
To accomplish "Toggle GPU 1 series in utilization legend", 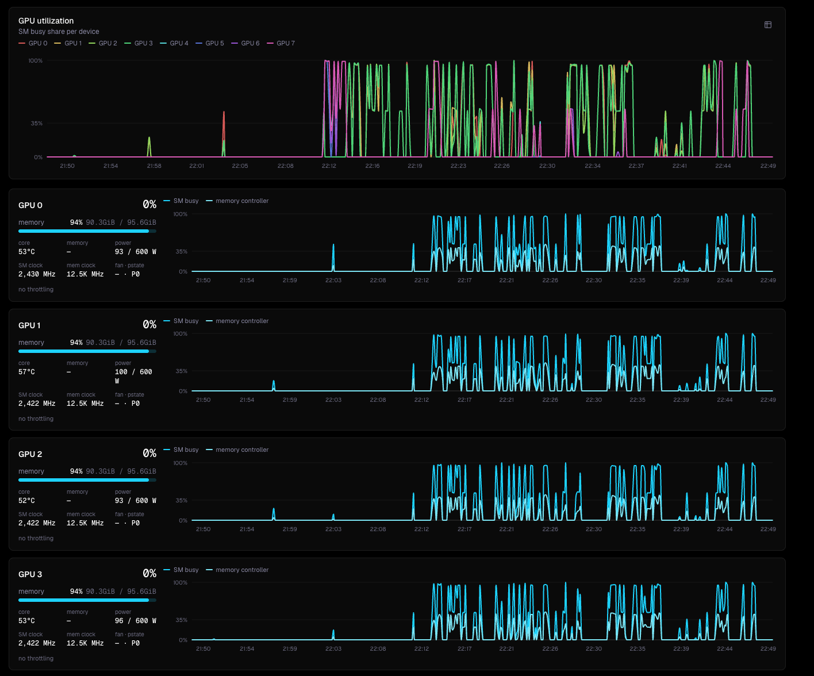I will (x=68, y=43).
